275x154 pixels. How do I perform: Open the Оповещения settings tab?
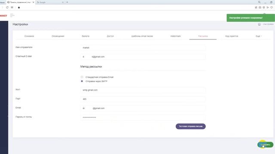(58, 36)
